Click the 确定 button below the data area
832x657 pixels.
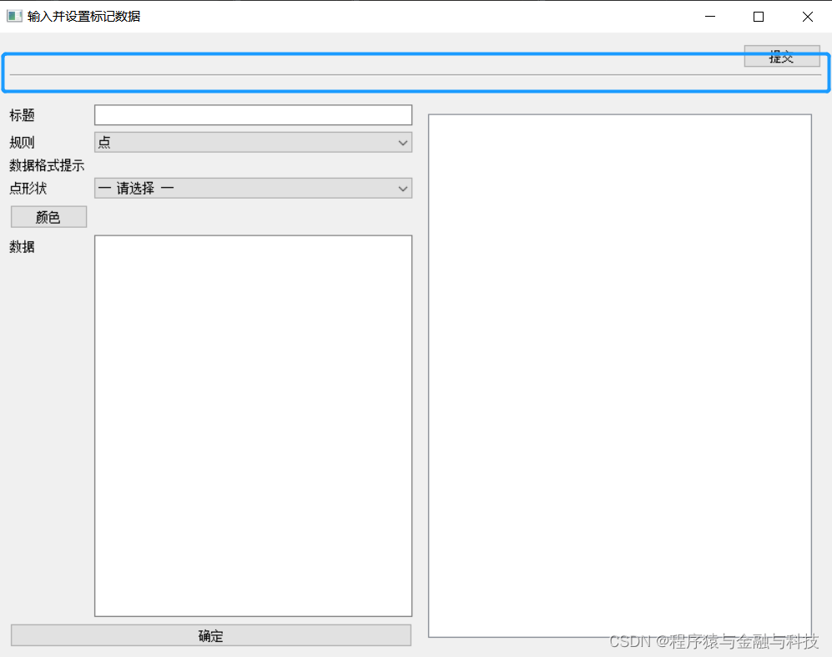pyautogui.click(x=210, y=635)
